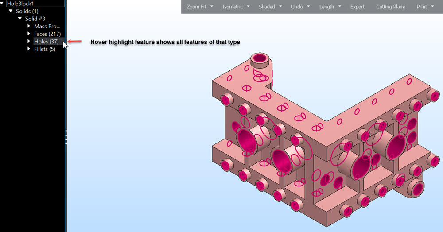This screenshot has width=443, height=232.
Task: Click the Undo toolbar button
Action: pyautogui.click(x=297, y=7)
